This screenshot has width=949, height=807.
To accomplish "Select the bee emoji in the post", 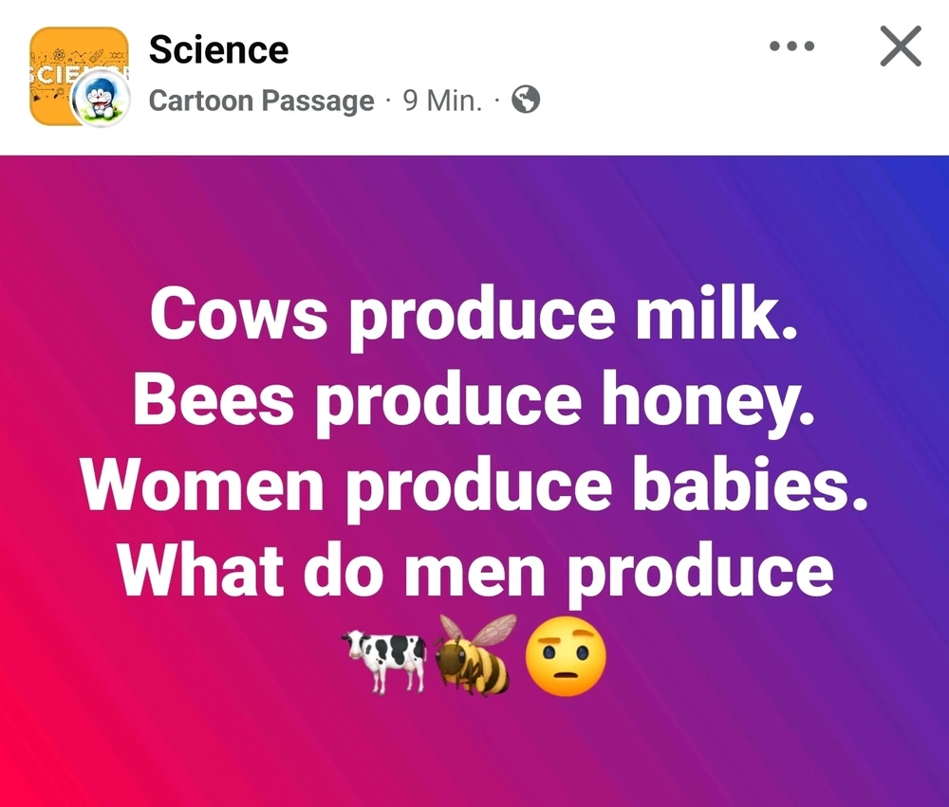I will coord(474,652).
